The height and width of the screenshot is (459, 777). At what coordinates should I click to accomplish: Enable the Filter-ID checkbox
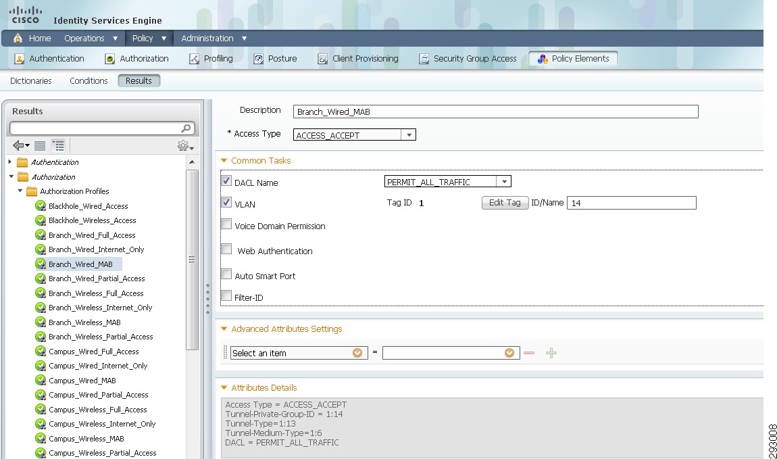coord(226,296)
